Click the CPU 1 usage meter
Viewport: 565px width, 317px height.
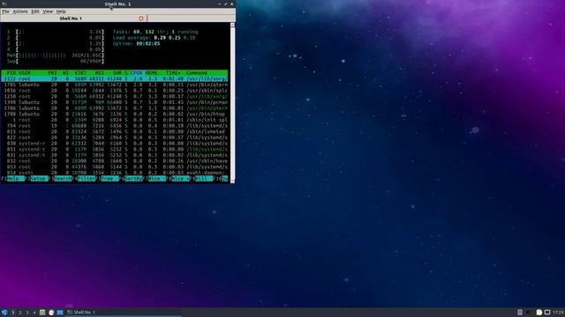click(56, 32)
